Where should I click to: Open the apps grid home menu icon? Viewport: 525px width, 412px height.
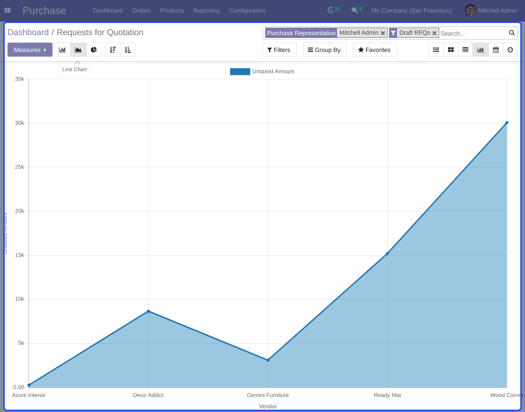coord(7,10)
